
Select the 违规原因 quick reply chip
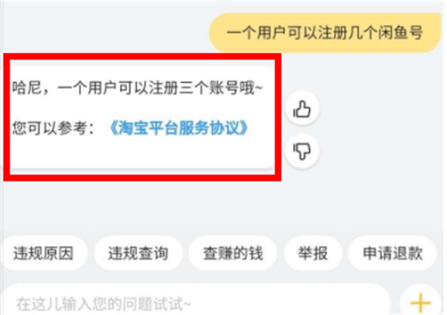point(43,253)
